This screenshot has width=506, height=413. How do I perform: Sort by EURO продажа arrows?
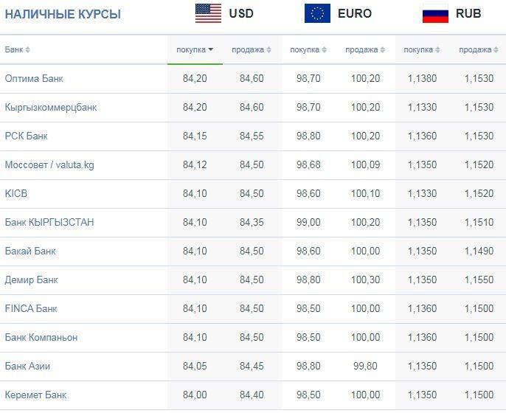pyautogui.click(x=382, y=49)
